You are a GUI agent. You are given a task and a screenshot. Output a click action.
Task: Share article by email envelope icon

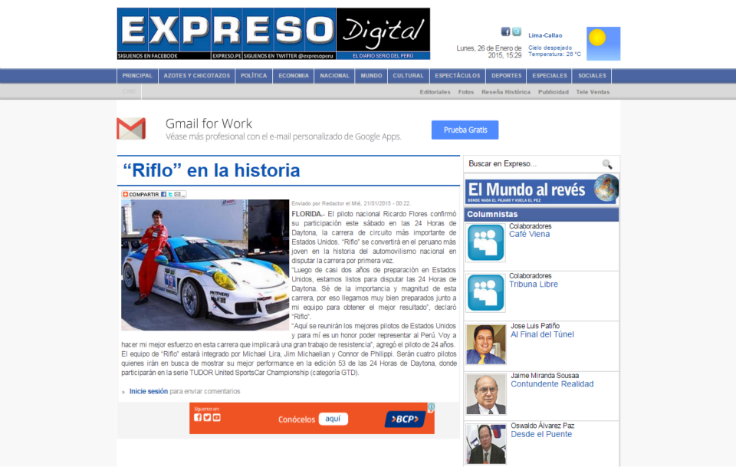click(177, 195)
